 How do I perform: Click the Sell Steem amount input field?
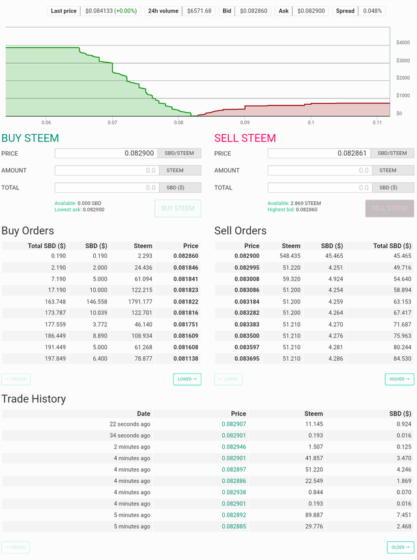coord(319,171)
